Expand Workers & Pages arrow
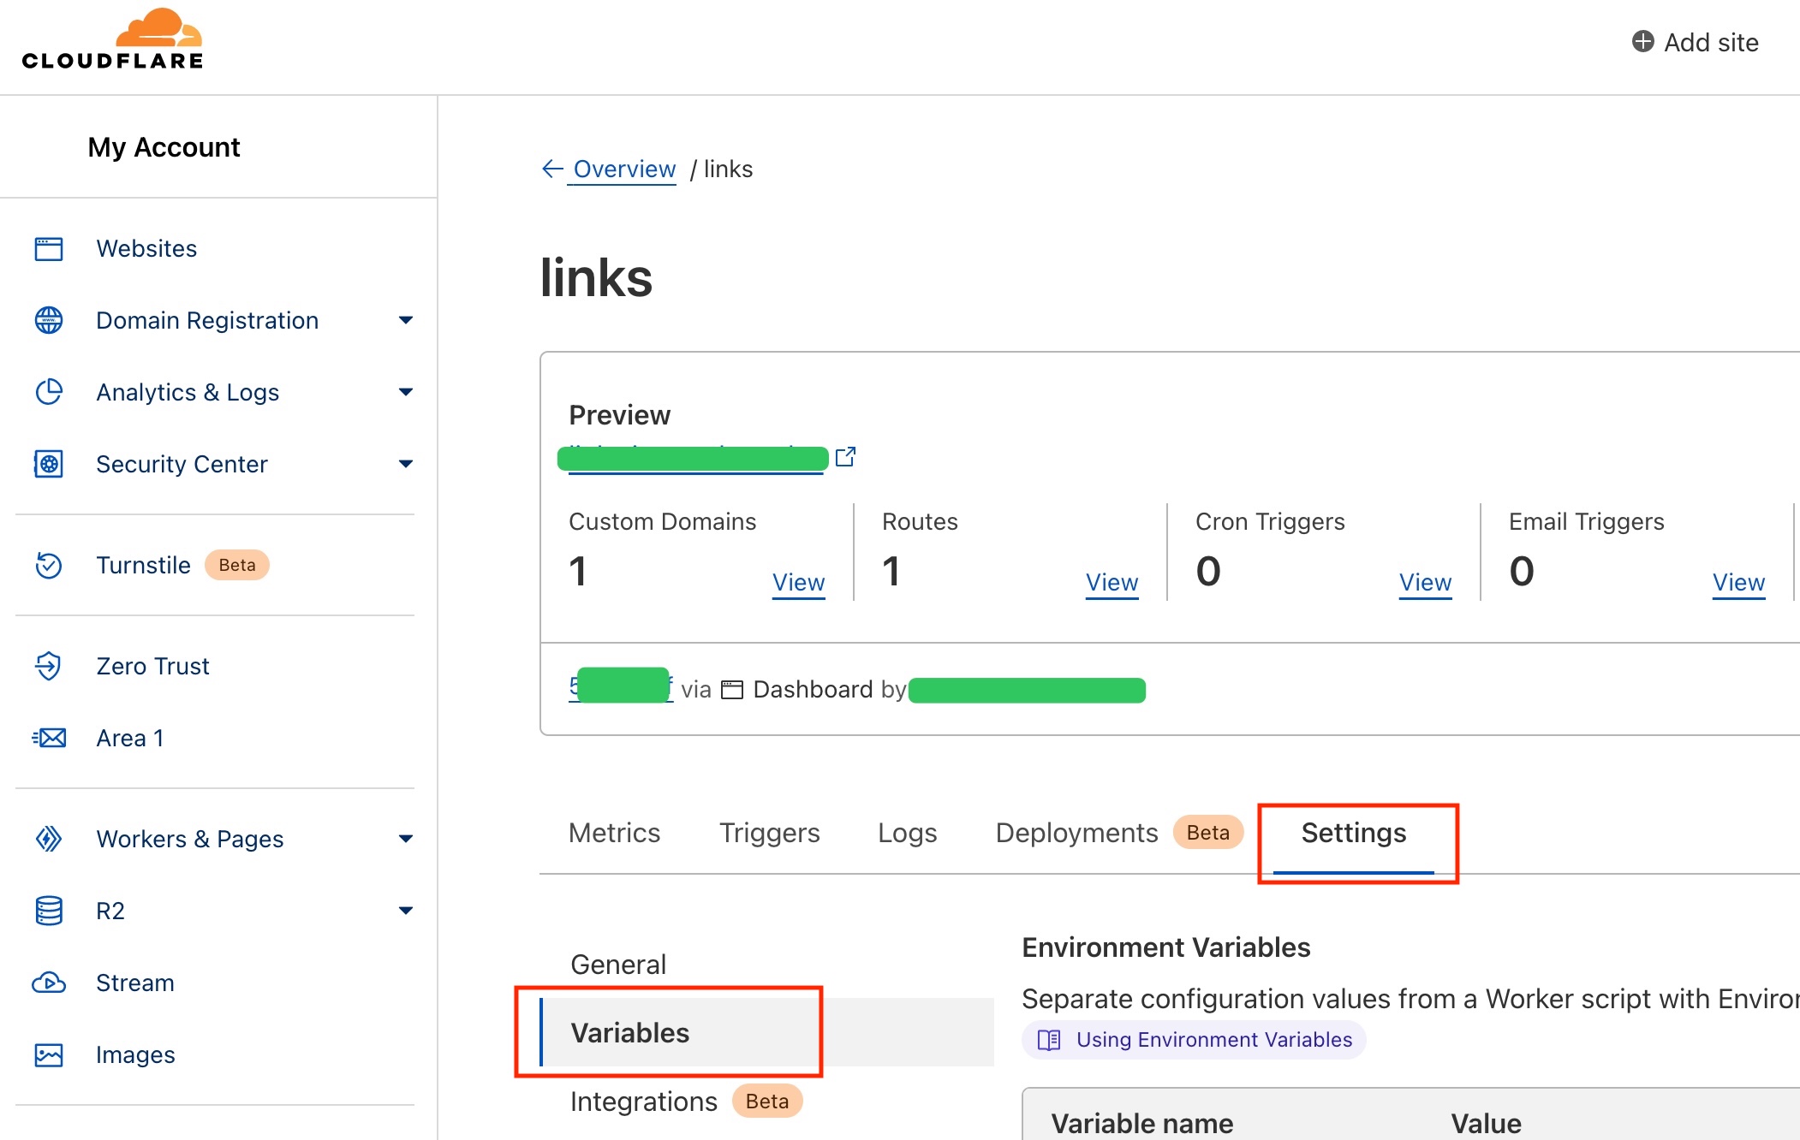The height and width of the screenshot is (1140, 1800). (406, 839)
